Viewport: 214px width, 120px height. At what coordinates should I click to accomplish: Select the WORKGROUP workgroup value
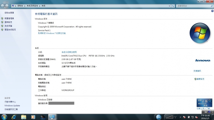pos(68,90)
